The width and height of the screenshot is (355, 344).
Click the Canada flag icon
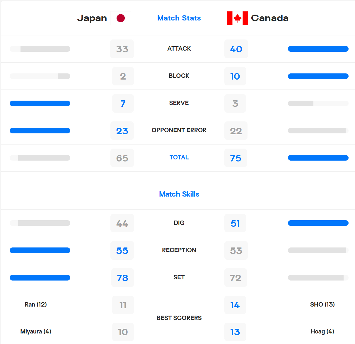(x=238, y=18)
